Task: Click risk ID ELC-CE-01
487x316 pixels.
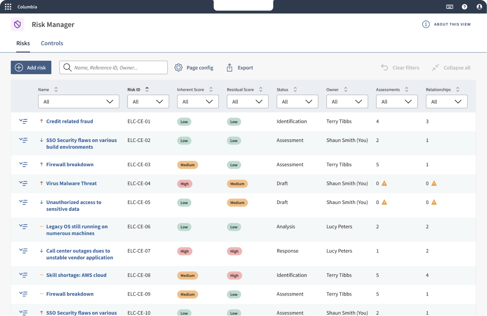Action: tap(139, 122)
